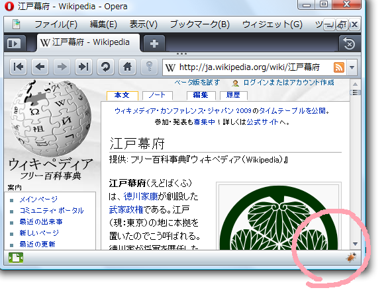Viewport: 392px width, 296px height.
Task: Follow the 武家政権 link
Action: point(126,209)
